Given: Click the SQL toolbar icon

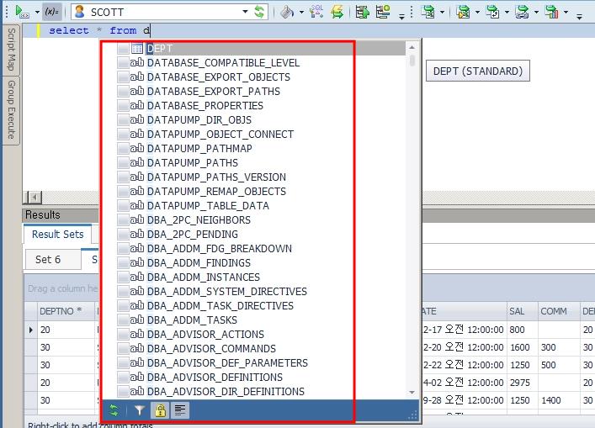Looking at the screenshot, I should [x=316, y=12].
